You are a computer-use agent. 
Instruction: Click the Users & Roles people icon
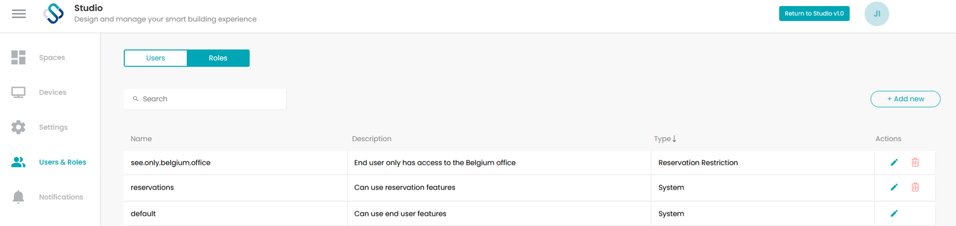18,162
